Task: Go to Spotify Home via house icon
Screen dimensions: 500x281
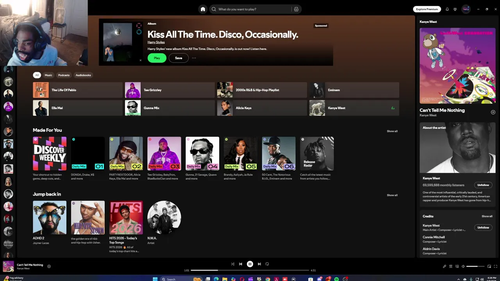Action: pyautogui.click(x=203, y=9)
